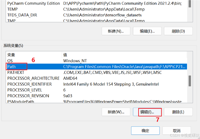Click the PyCharm bin path value
This screenshot has height=139, width=200.
[122, 3]
